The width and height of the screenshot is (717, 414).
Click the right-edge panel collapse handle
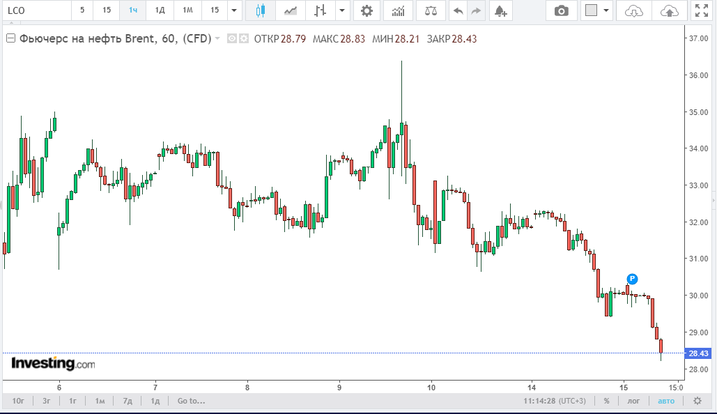point(714,201)
